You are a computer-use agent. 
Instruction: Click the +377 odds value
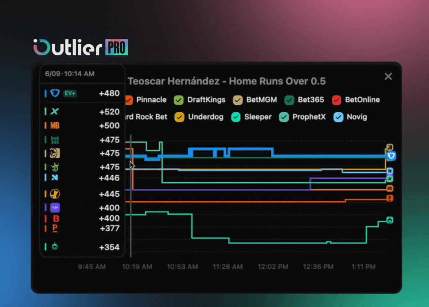click(109, 229)
